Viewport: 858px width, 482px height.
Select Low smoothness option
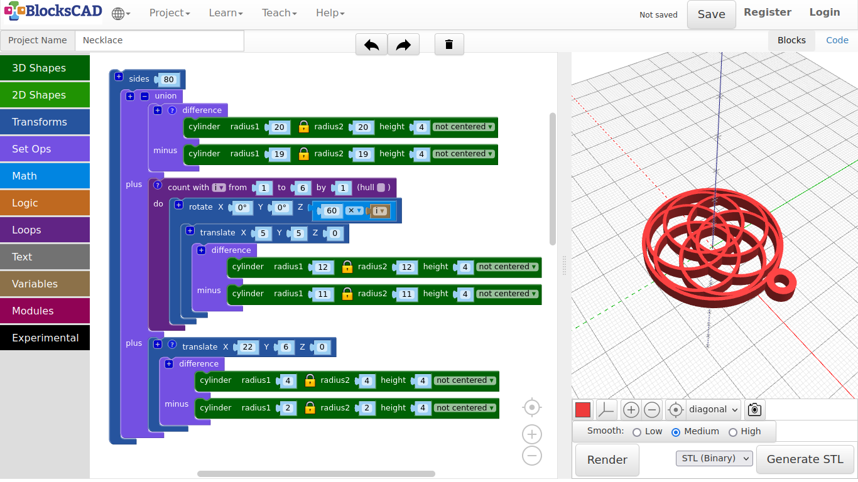tap(637, 432)
